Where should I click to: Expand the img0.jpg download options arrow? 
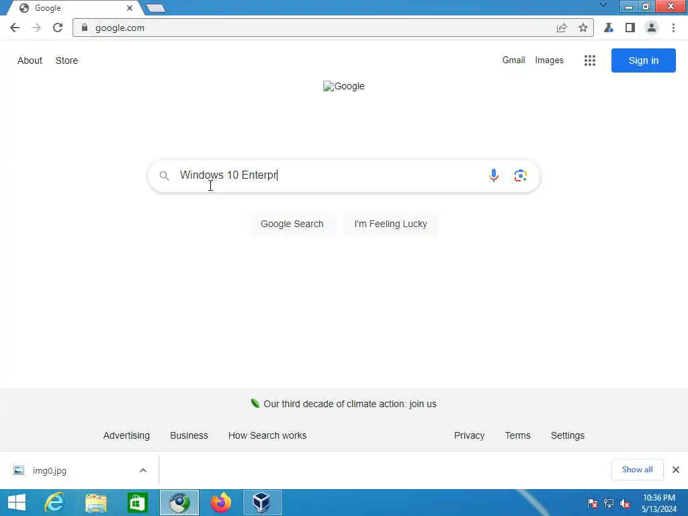[143, 470]
